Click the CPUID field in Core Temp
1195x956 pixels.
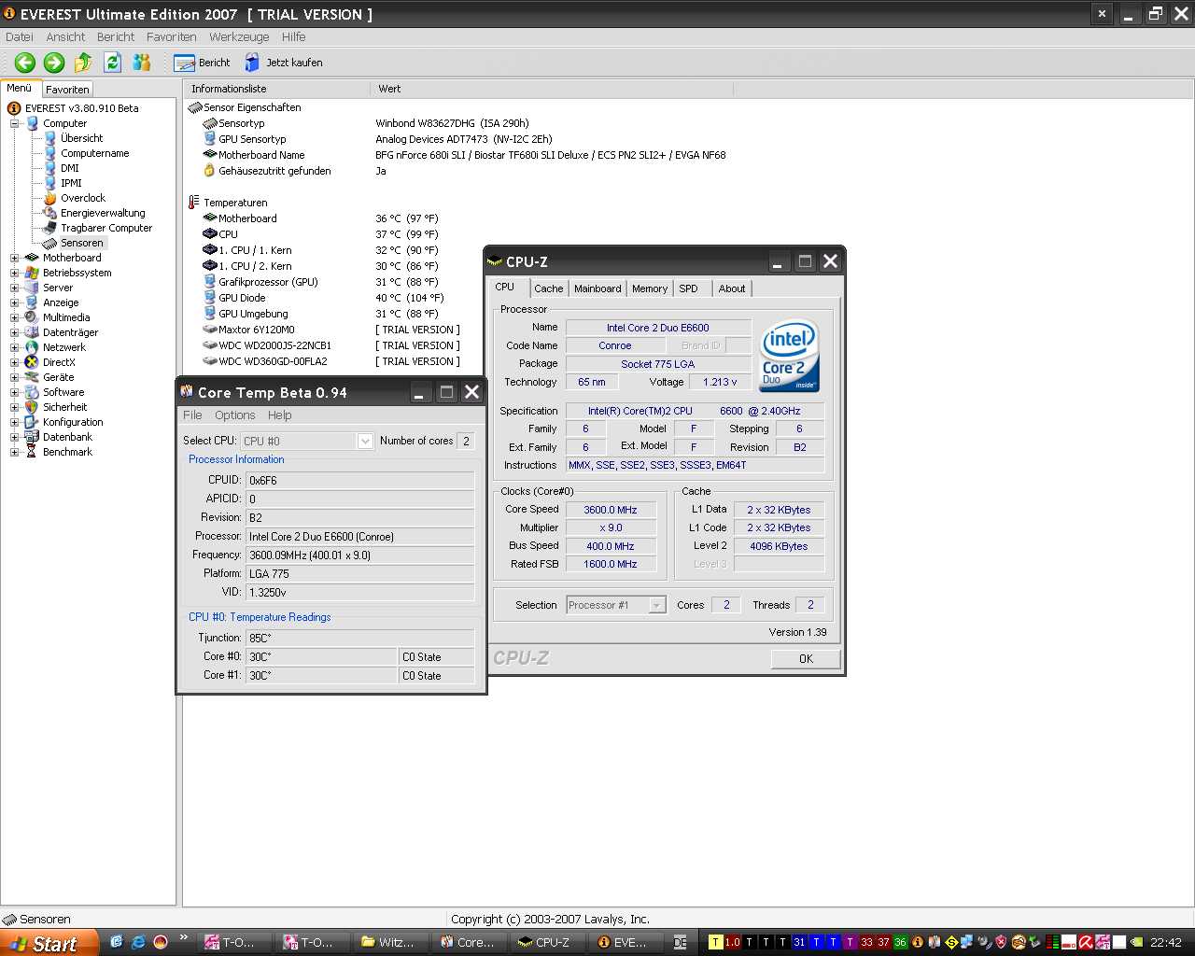tap(359, 481)
